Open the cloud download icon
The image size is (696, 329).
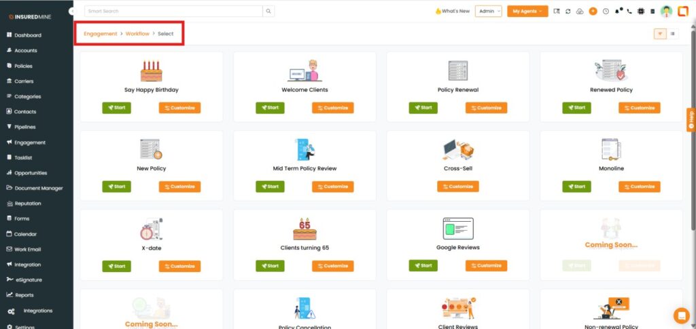click(580, 12)
